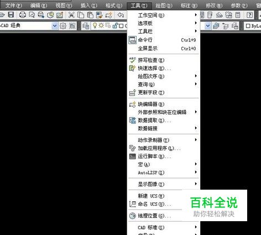Open the 插入 menu

[89, 6]
